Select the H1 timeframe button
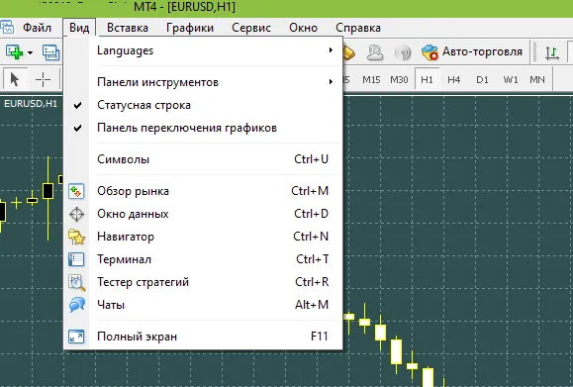This screenshot has height=387, width=573. tap(427, 79)
